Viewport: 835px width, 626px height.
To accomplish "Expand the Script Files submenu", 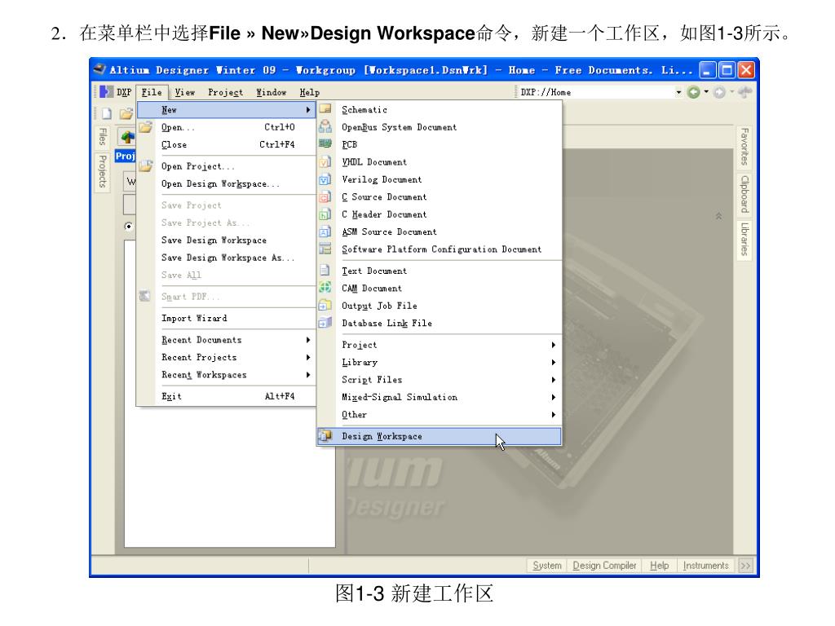I will (x=440, y=380).
